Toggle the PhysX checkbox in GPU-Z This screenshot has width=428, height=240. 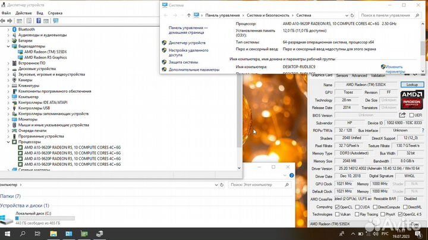click(383, 214)
